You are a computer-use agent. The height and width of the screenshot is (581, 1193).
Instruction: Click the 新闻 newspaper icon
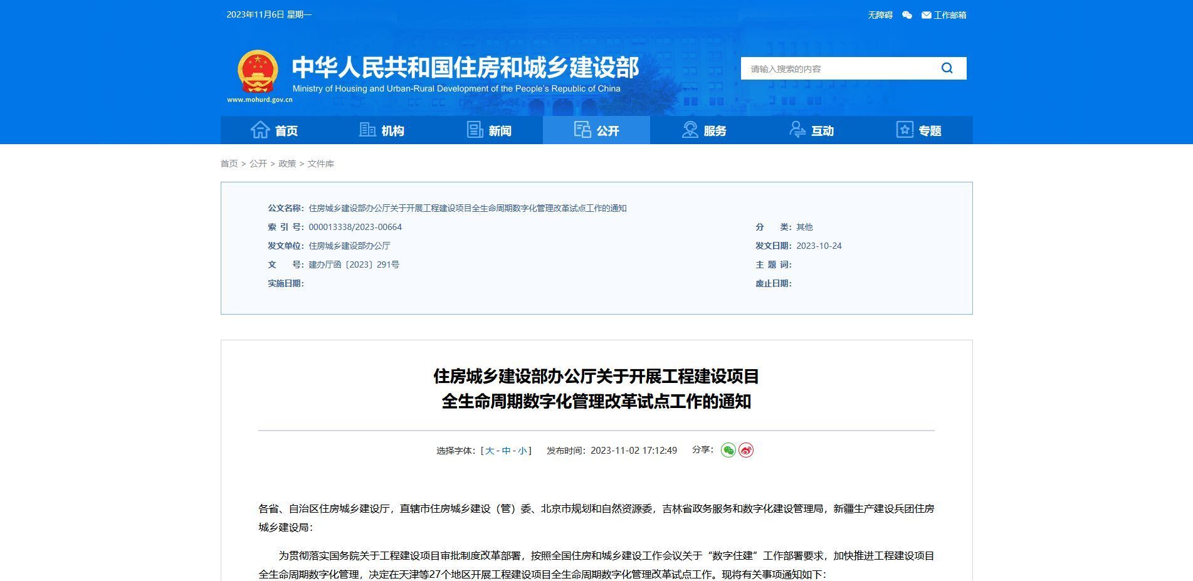pos(475,130)
